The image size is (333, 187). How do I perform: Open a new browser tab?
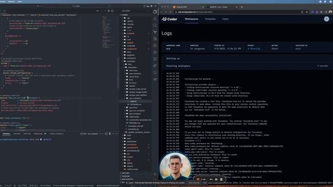pos(242,7)
